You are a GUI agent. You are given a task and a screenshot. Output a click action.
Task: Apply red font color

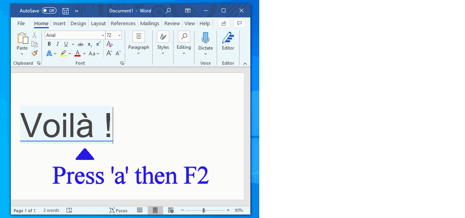[x=77, y=53]
